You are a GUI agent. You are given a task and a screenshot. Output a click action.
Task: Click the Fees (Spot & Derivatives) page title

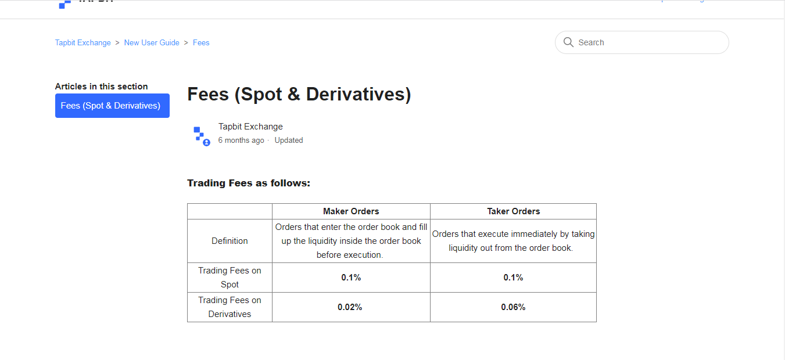[299, 94]
